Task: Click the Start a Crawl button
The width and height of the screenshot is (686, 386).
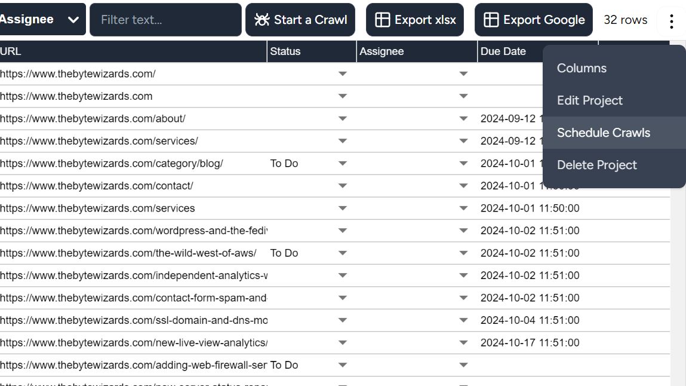Action: click(300, 20)
